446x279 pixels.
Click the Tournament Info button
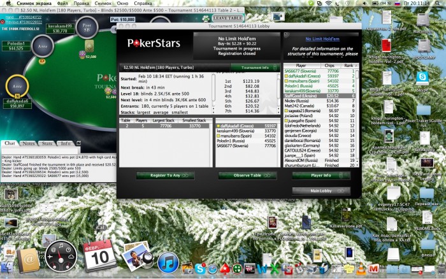[255, 68]
